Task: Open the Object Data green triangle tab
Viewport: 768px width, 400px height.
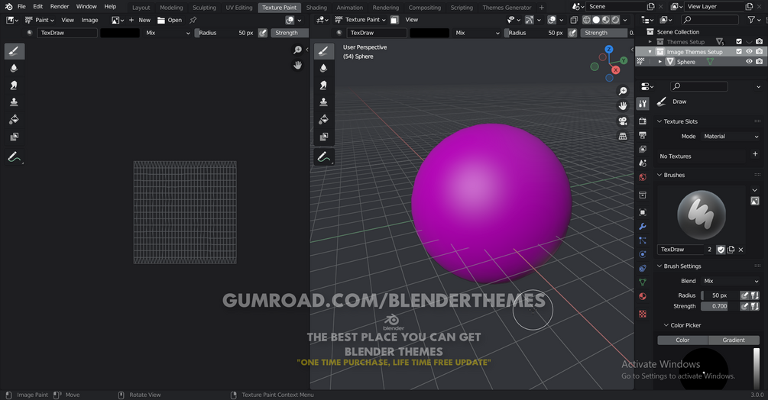Action: (x=643, y=282)
